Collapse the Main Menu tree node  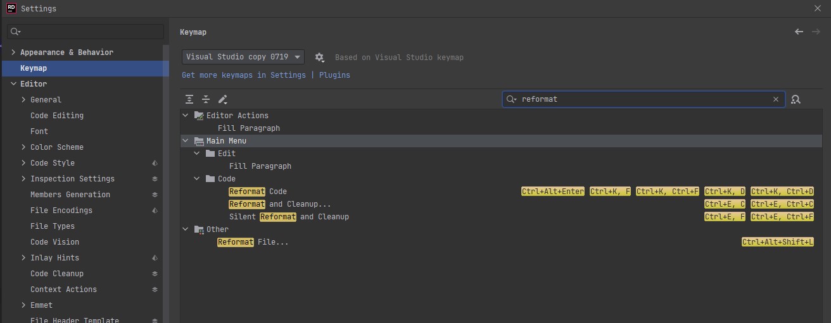click(x=185, y=141)
